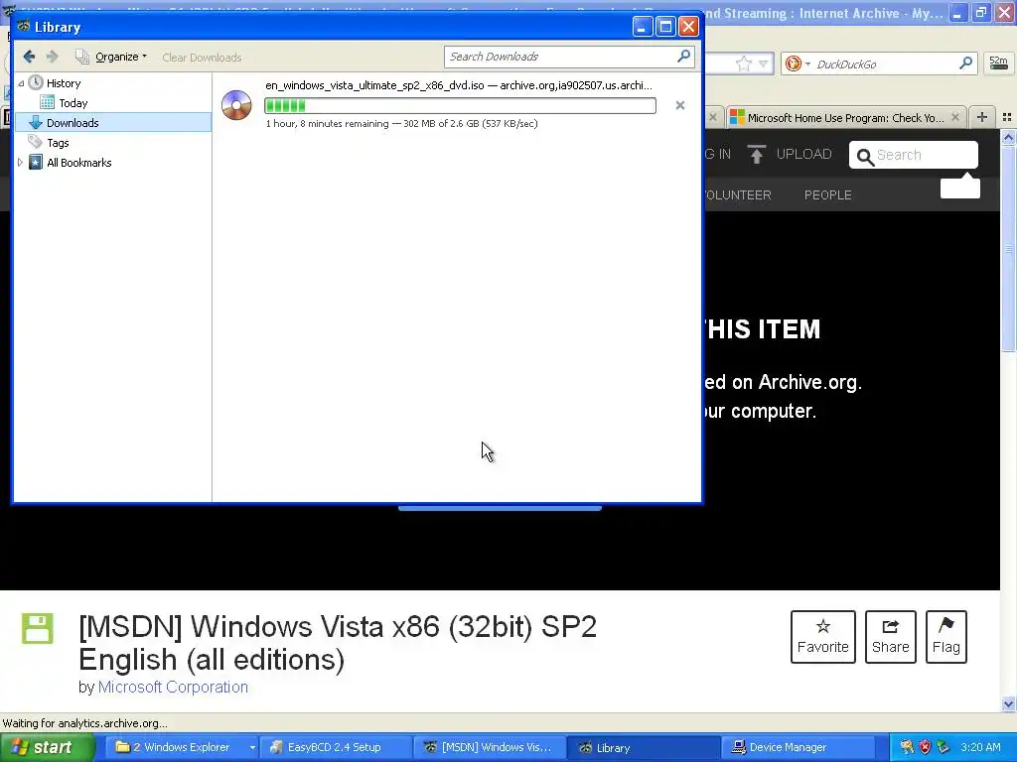
Task: Switch to Microsoft Home Use Program tab
Action: pos(844,117)
